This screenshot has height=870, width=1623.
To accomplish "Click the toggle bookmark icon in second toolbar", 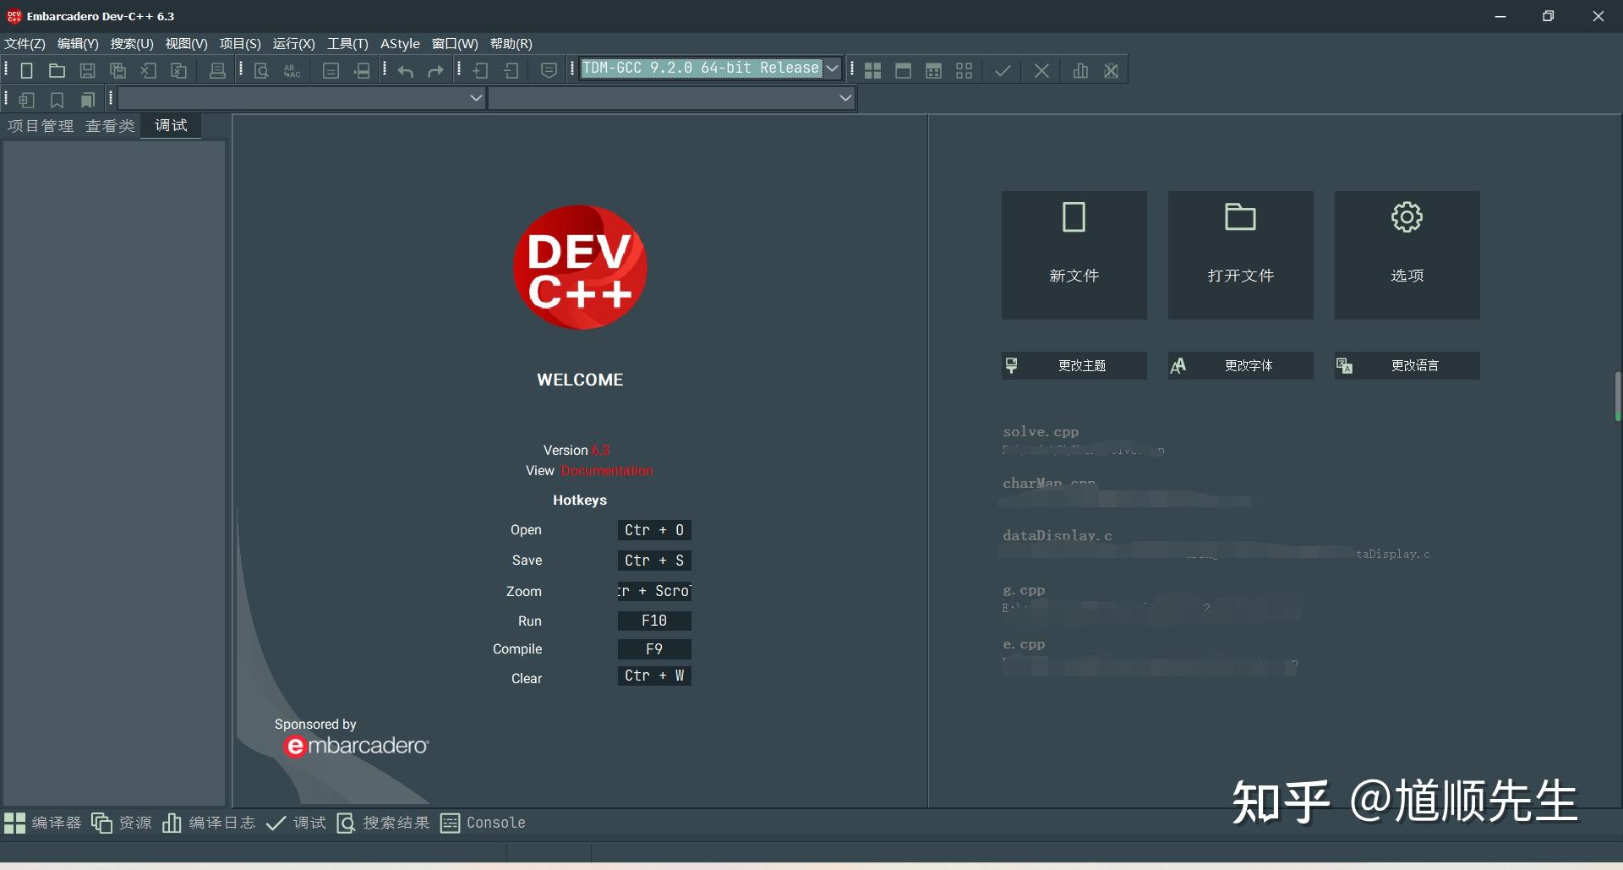I will click(x=57, y=100).
